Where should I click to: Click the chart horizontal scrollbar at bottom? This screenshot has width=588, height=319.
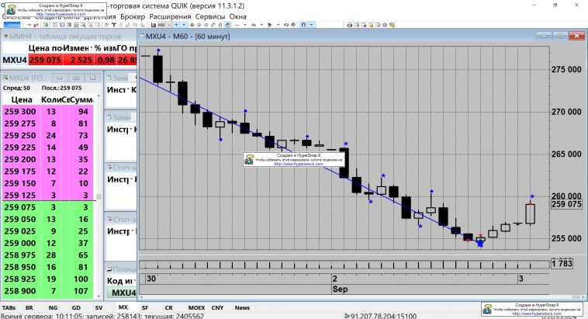tap(362, 296)
